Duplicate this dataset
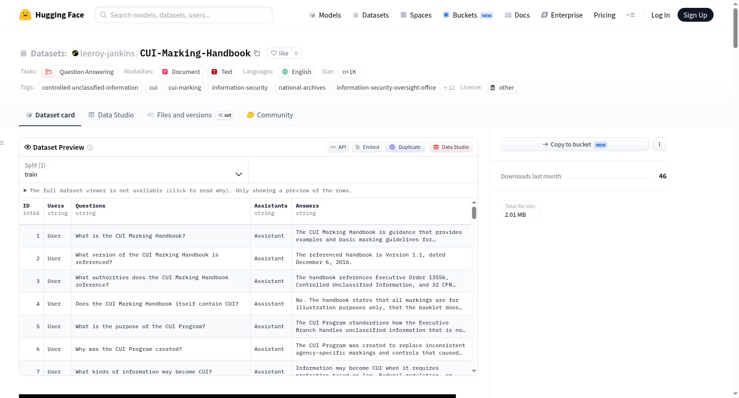 405,147
